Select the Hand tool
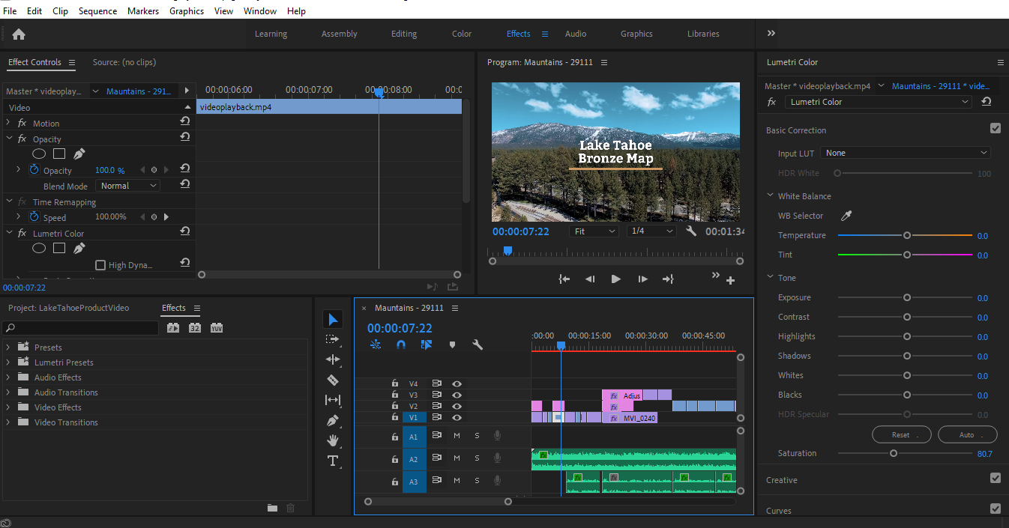Screen dimensions: 1009x528 [333, 440]
